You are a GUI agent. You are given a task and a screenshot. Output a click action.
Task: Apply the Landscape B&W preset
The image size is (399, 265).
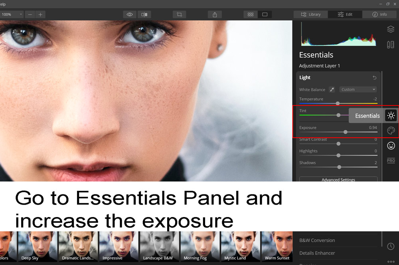pyautogui.click(x=160, y=246)
